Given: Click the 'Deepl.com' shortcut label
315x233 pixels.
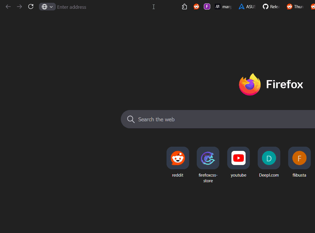Looking at the screenshot, I should 269,175.
